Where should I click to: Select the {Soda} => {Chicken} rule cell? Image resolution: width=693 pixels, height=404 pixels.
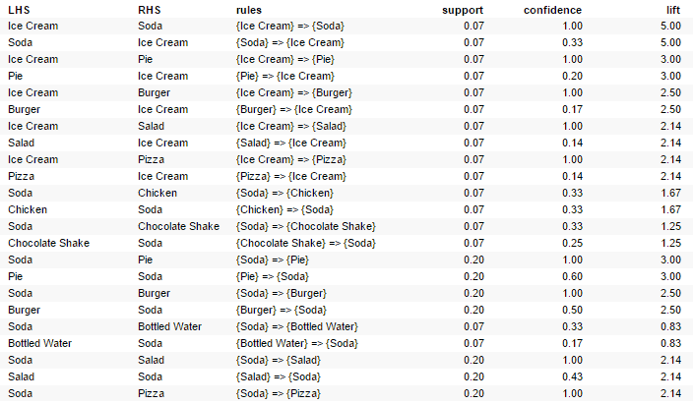tap(284, 193)
